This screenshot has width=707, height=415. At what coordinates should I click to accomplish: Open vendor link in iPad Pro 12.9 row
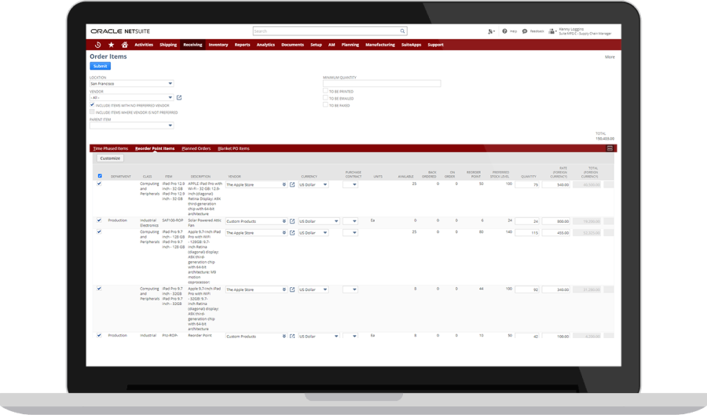click(x=292, y=184)
